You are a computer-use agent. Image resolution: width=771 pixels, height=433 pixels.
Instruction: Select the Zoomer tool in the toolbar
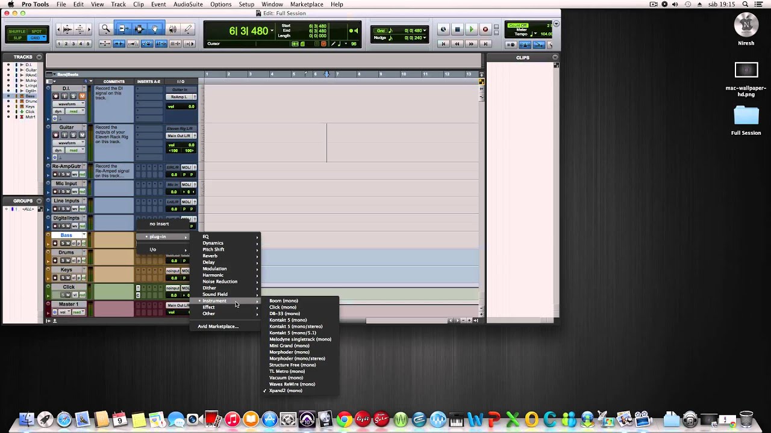(x=106, y=29)
